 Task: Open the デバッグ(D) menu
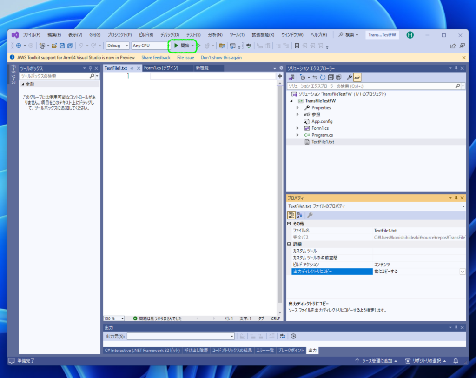pyautogui.click(x=170, y=35)
